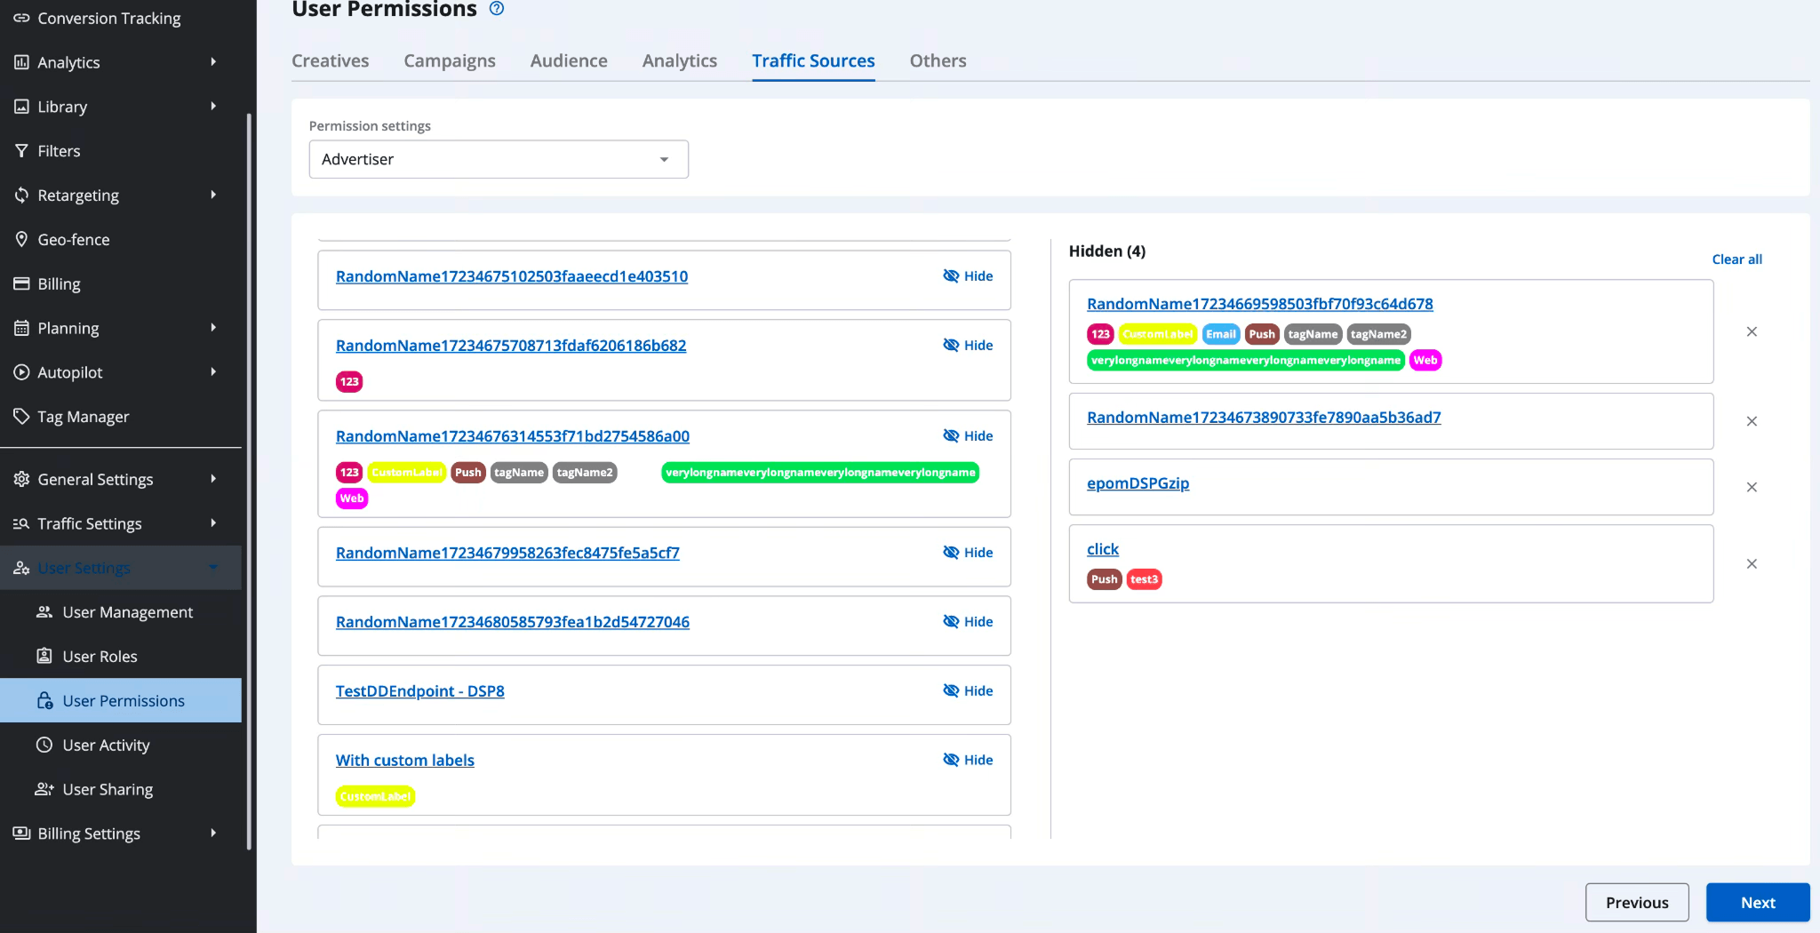1820x933 pixels.
Task: Open the User Permissions help question icon
Action: (497, 9)
